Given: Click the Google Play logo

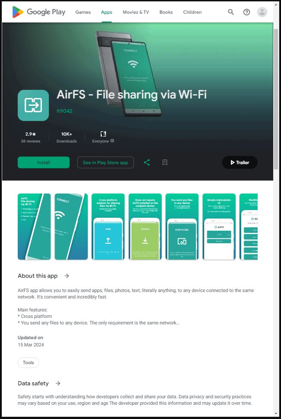Looking at the screenshot, I should (39, 12).
